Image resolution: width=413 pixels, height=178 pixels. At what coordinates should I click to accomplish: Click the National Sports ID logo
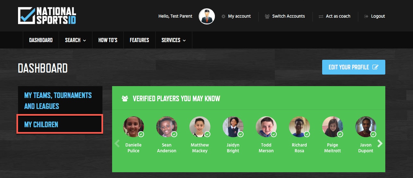(x=47, y=16)
